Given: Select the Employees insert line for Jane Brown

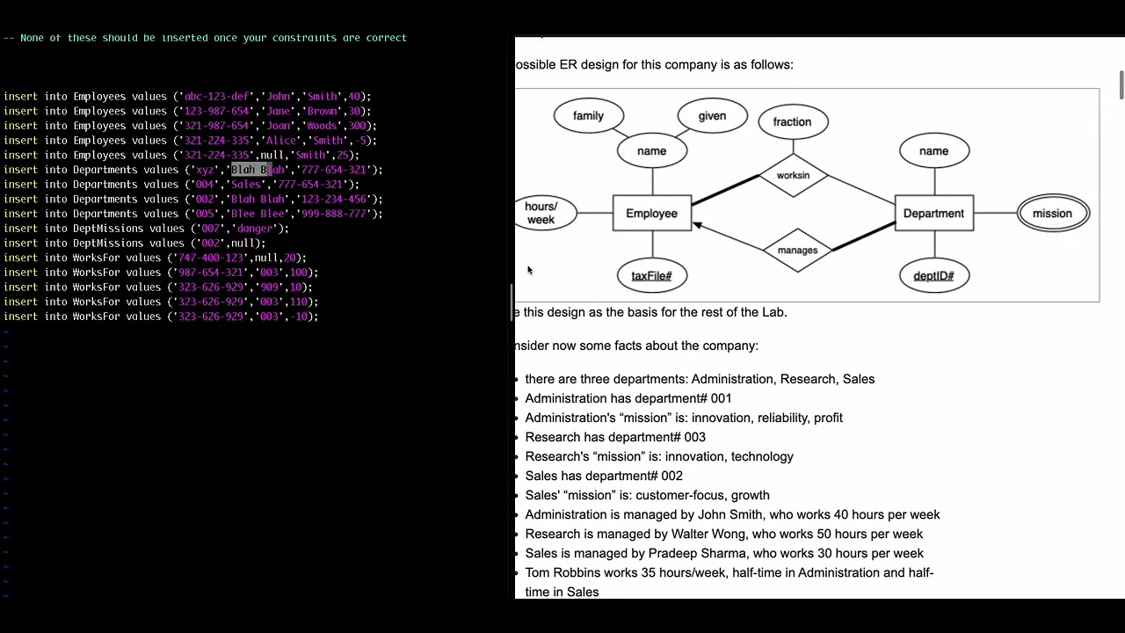Looking at the screenshot, I should pyautogui.click(x=187, y=112).
